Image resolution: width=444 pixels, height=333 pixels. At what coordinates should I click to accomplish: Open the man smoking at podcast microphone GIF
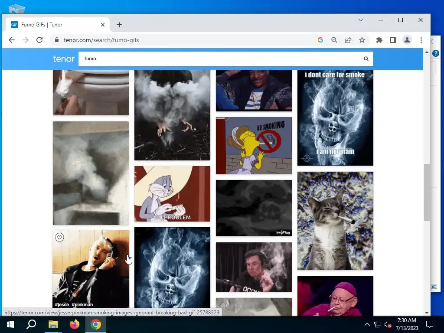click(x=254, y=267)
